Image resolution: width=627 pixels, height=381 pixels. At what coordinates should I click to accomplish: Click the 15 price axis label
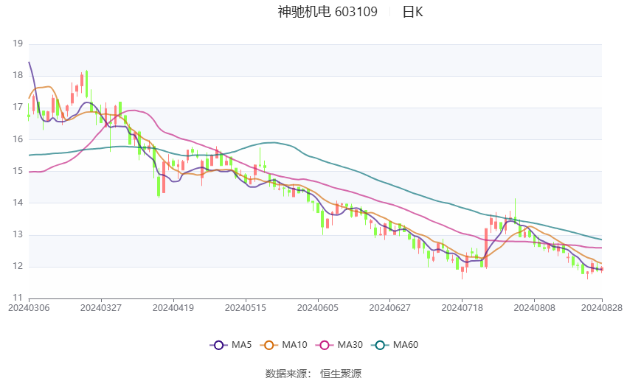[x=18, y=170]
